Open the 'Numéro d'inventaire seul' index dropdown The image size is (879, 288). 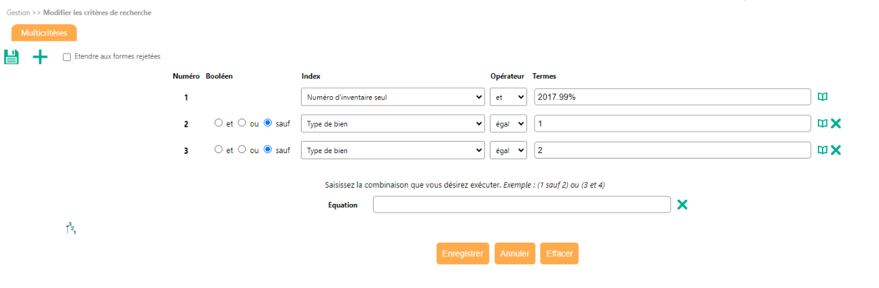(x=393, y=97)
